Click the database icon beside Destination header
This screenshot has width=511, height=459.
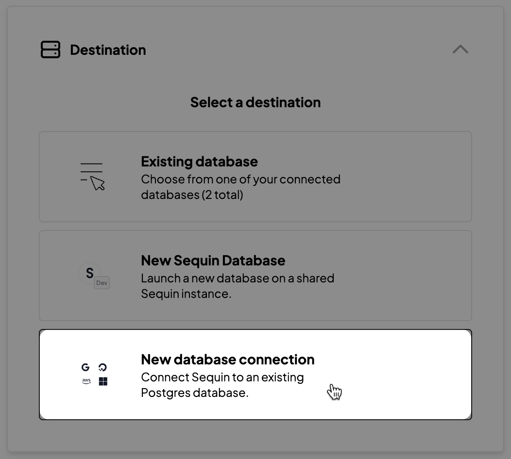point(51,49)
